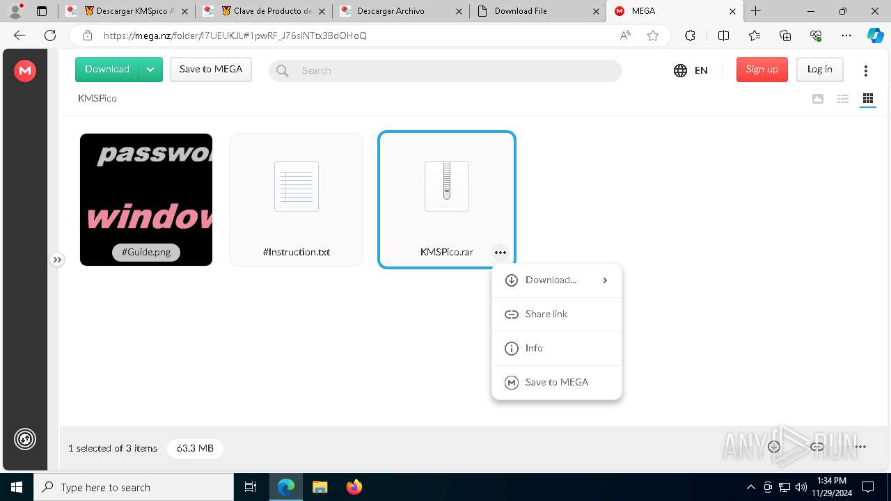Choose Info in the context menu
The image size is (891, 501).
(557, 349)
